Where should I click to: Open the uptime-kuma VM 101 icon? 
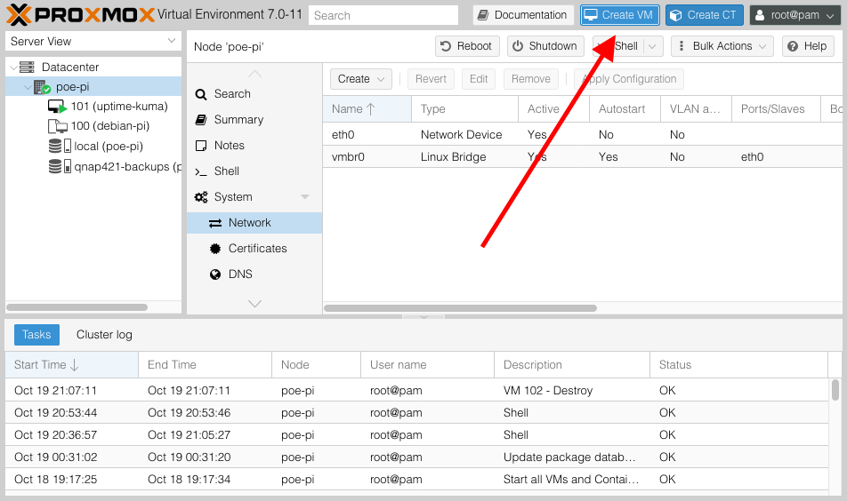tap(57, 107)
